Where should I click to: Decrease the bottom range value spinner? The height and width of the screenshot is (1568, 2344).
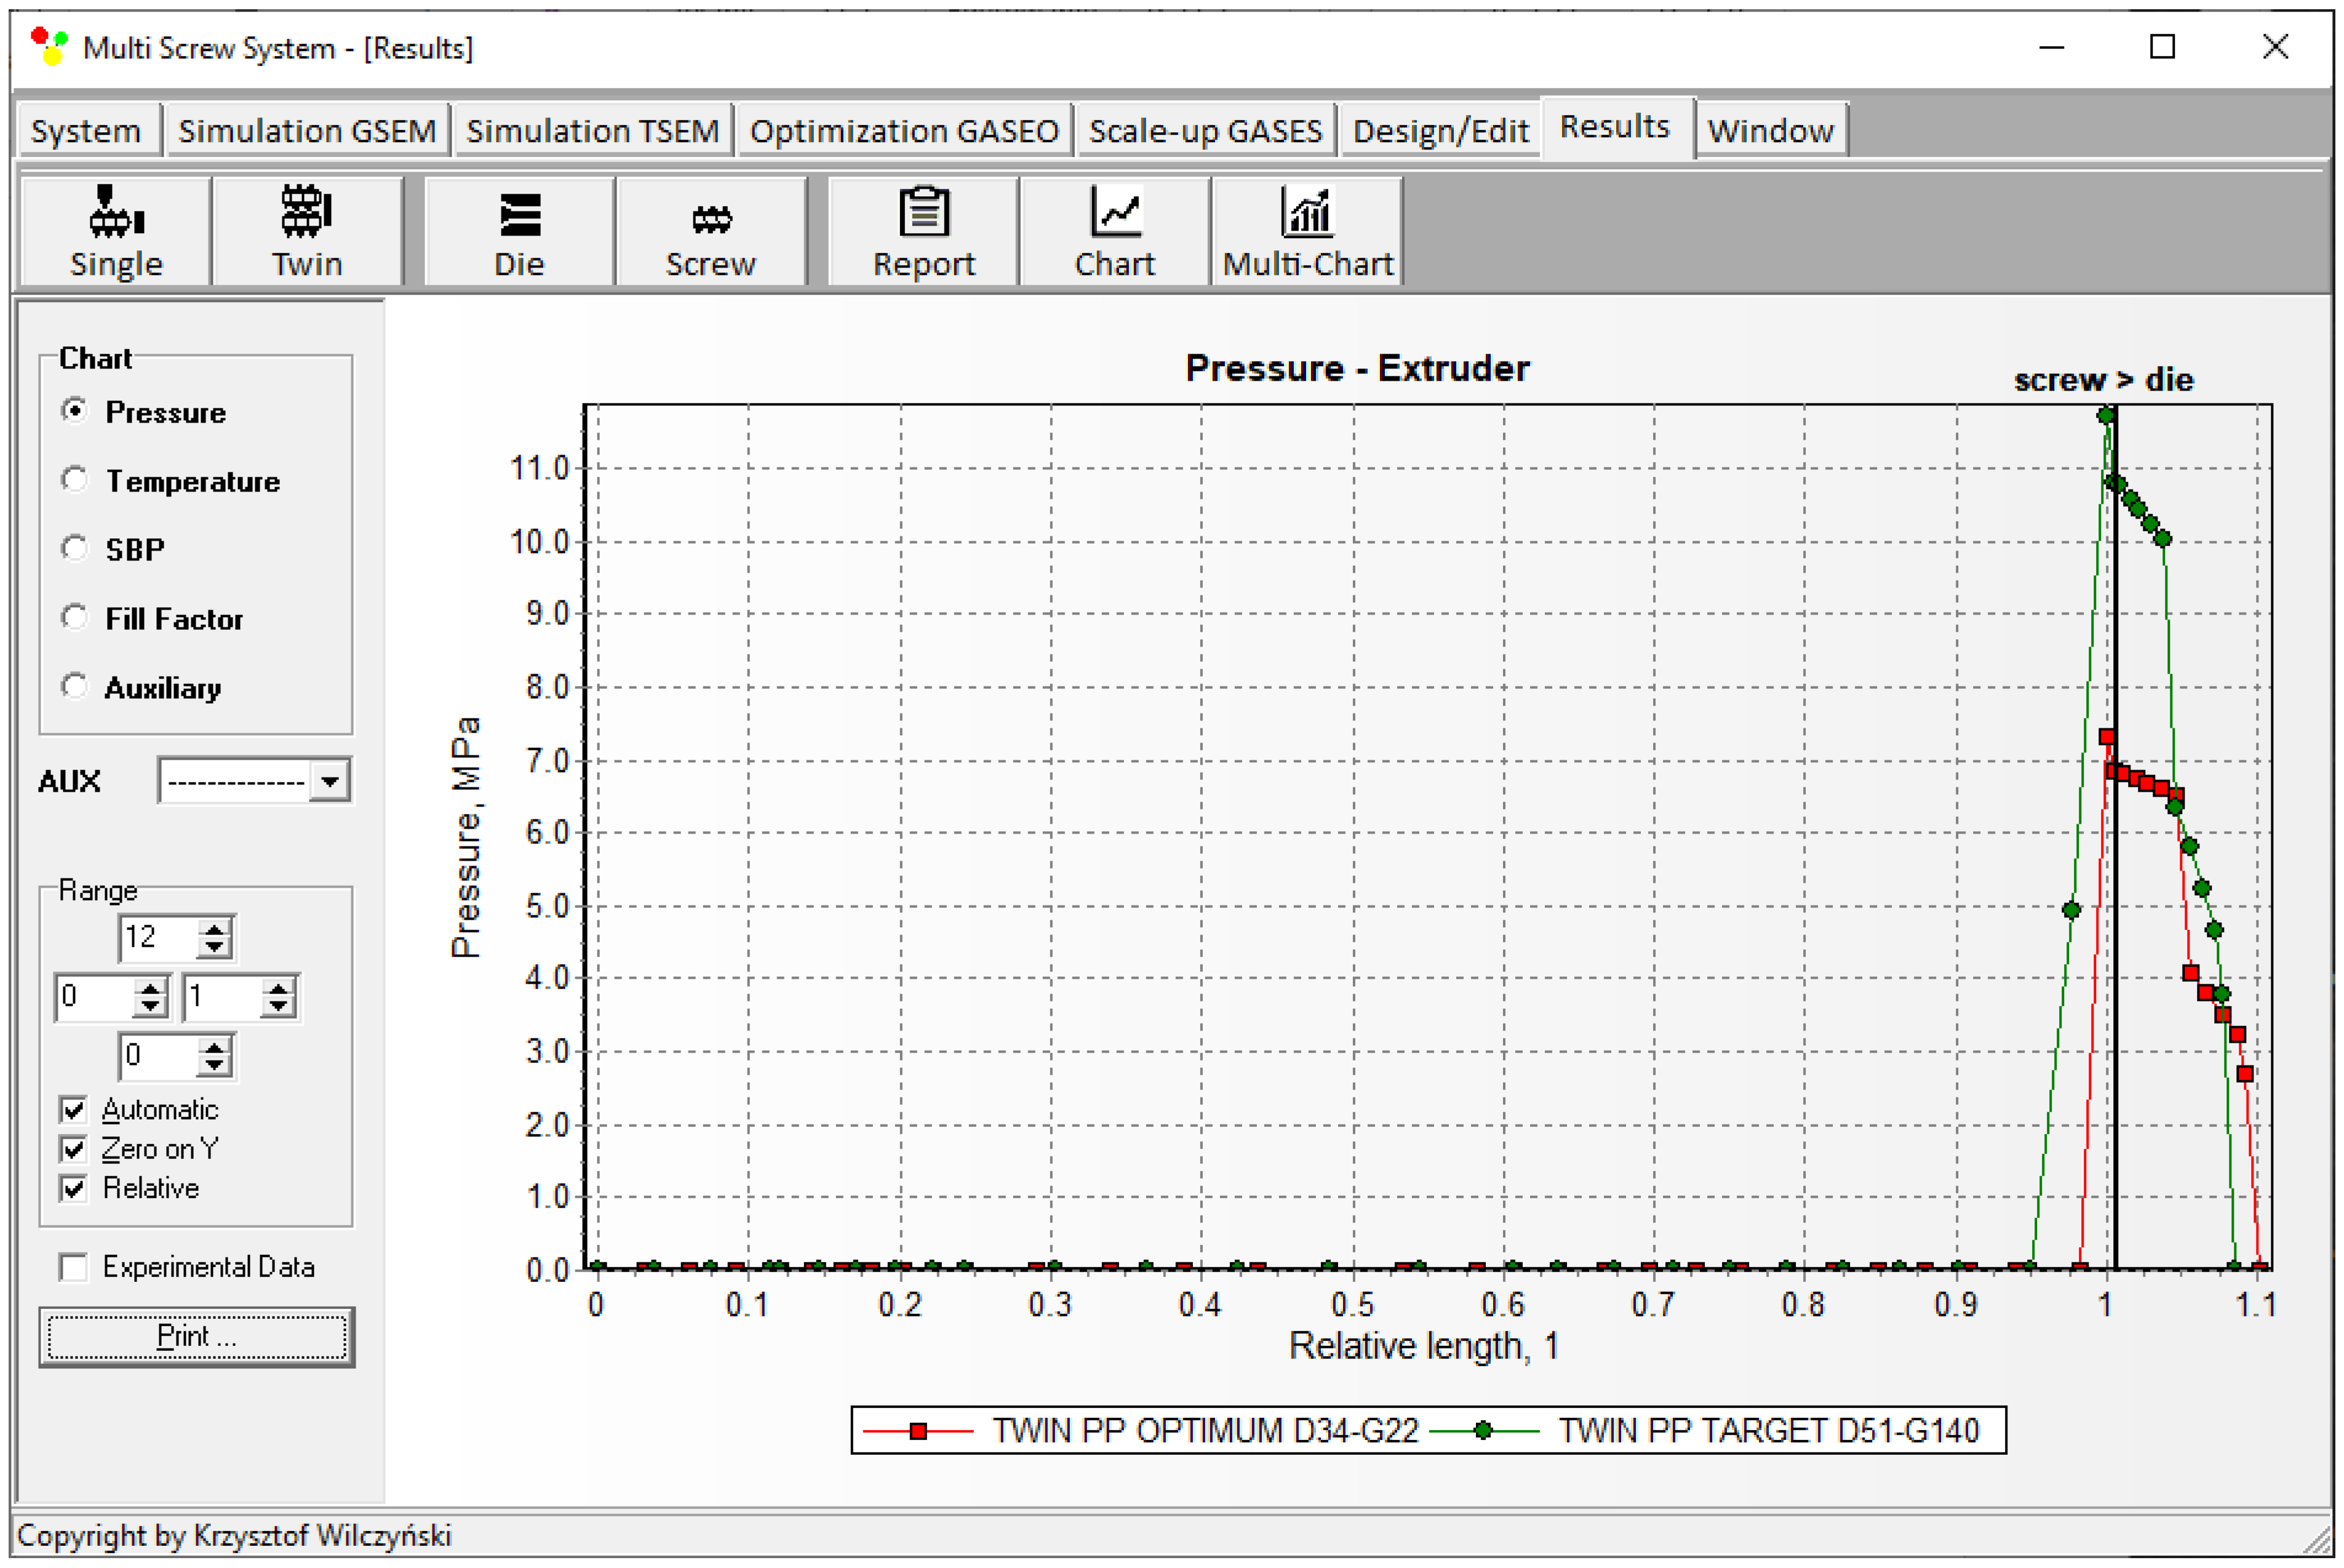point(214,1066)
